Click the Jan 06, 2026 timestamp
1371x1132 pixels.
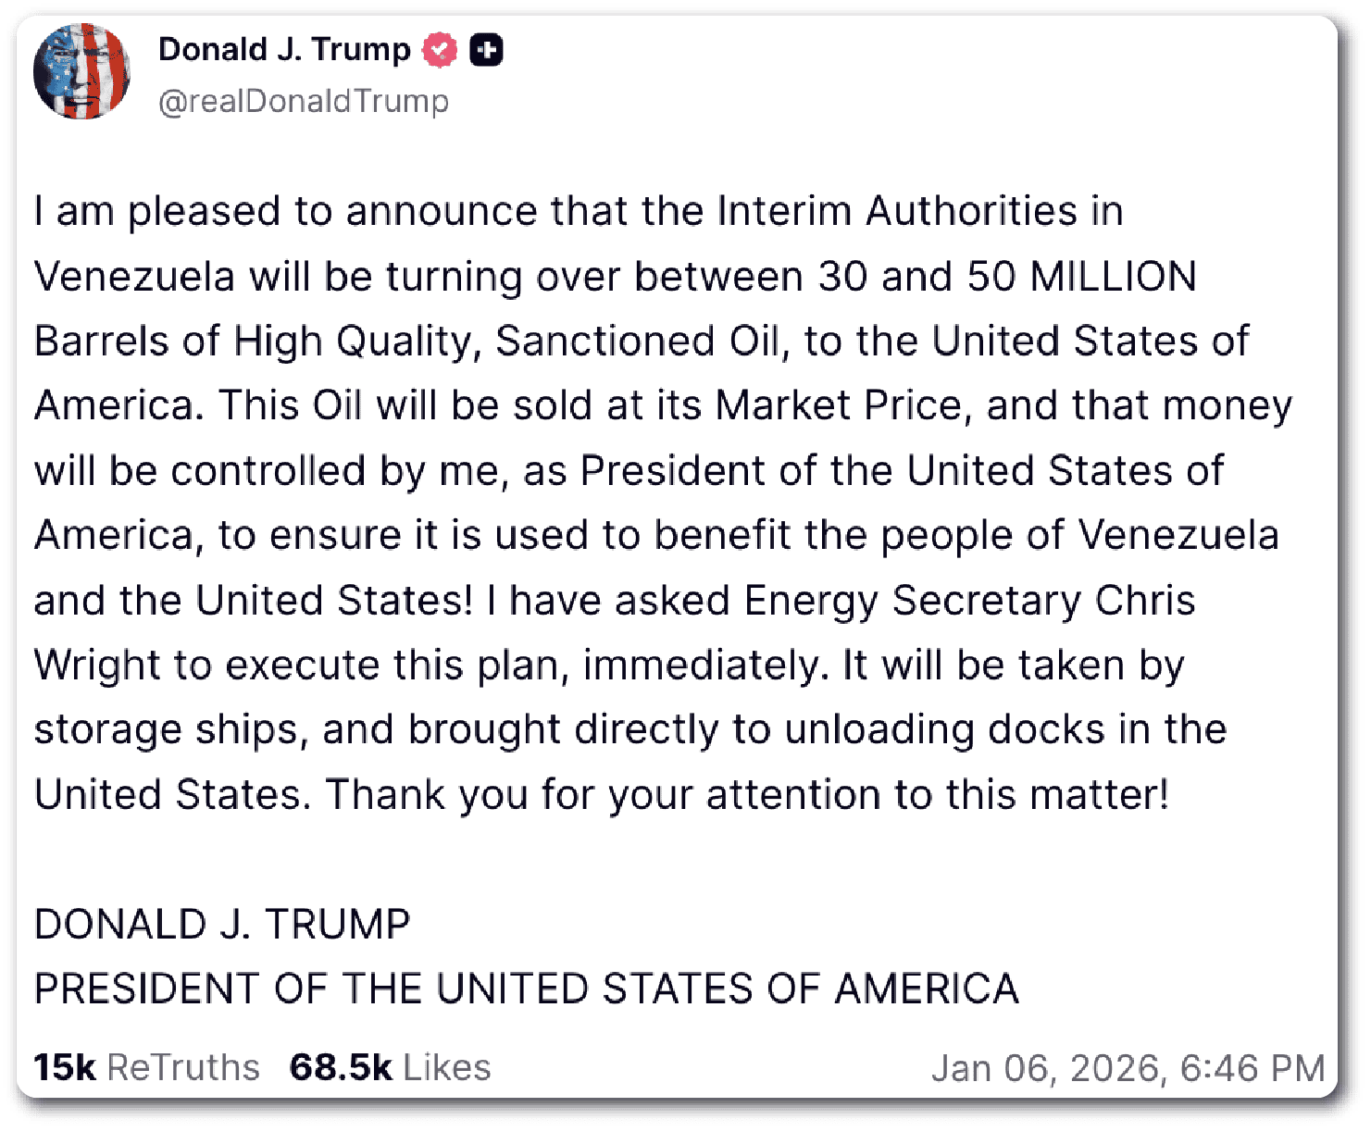1128,1067
